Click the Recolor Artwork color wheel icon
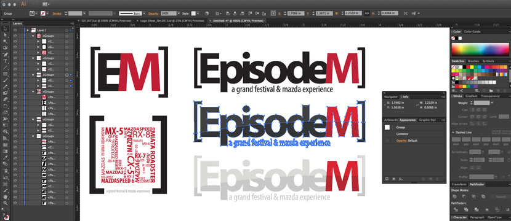This screenshot has height=221, width=511. 207,14
